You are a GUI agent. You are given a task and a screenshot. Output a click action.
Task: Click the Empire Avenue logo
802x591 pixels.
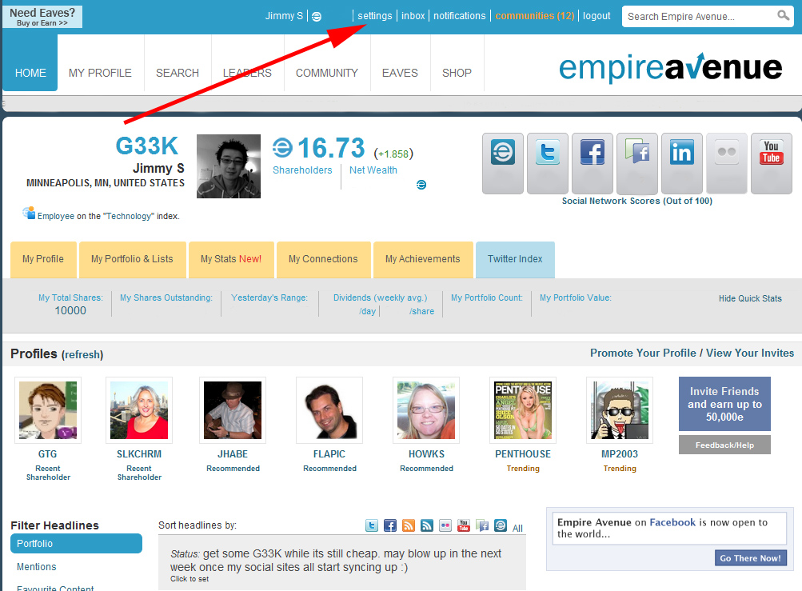(671, 67)
